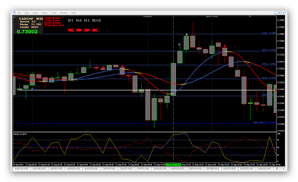Click the green highlighted time label on the time axis
Image resolution: width=298 pixels, height=182 pixels.
174,164
